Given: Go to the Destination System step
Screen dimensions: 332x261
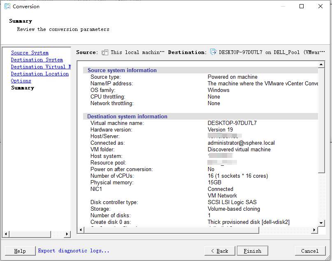Looking at the screenshot, I should tap(37, 60).
